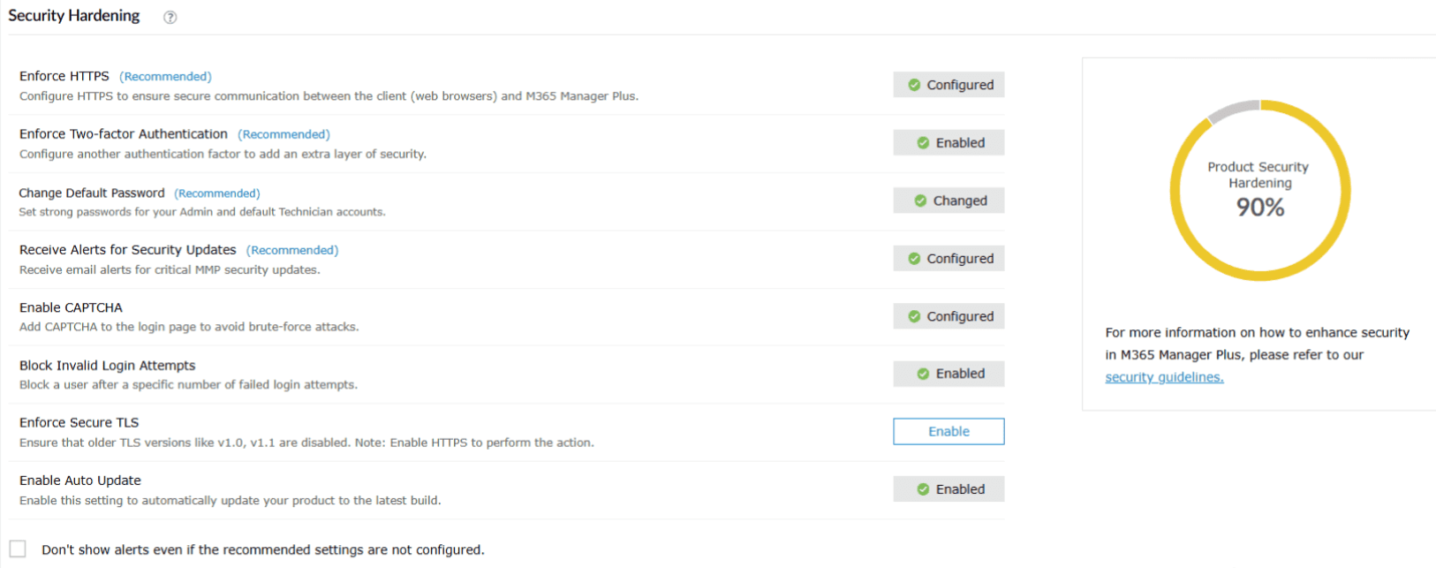Click Configured button for Enforce HTTPS
1436x568 pixels.
point(949,85)
